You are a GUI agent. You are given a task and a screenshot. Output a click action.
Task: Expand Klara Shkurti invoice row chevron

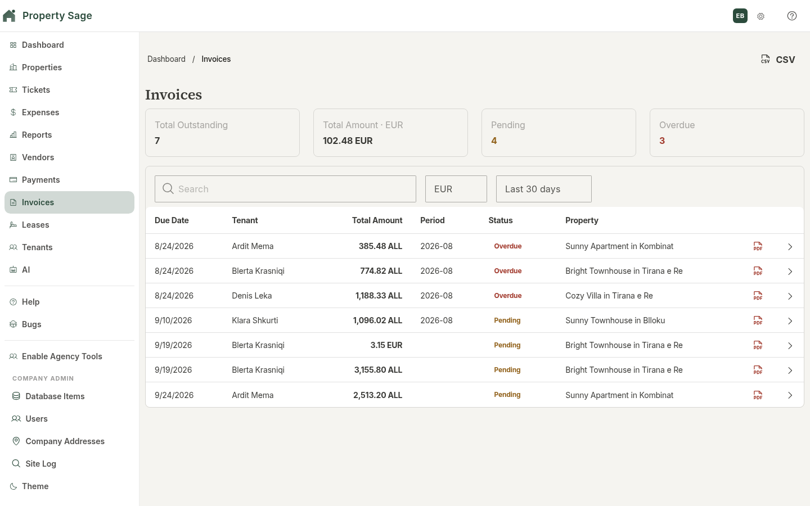790,321
